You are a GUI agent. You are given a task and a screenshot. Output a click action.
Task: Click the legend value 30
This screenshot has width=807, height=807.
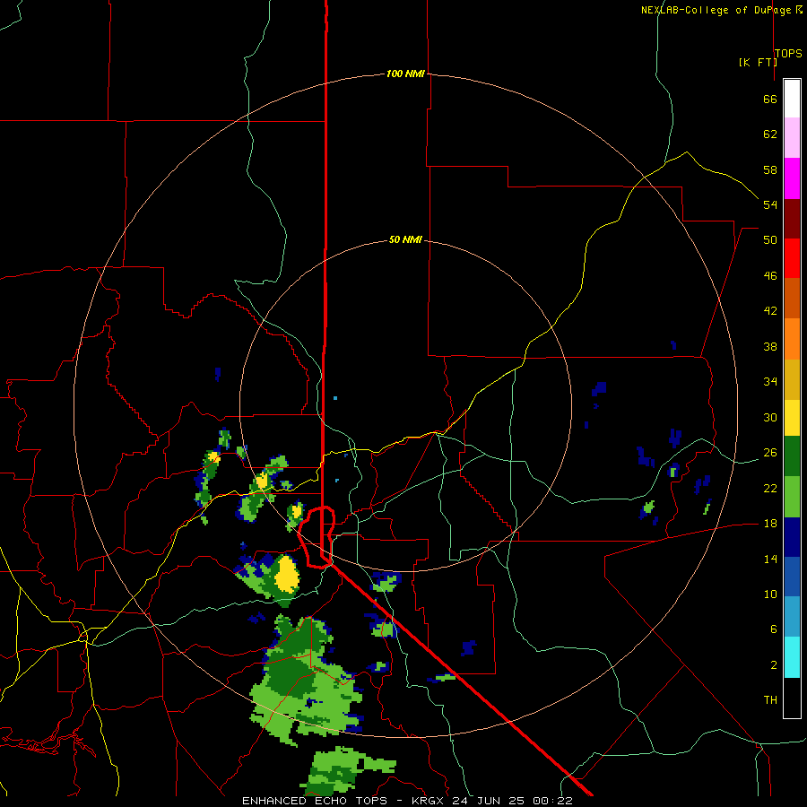click(770, 417)
